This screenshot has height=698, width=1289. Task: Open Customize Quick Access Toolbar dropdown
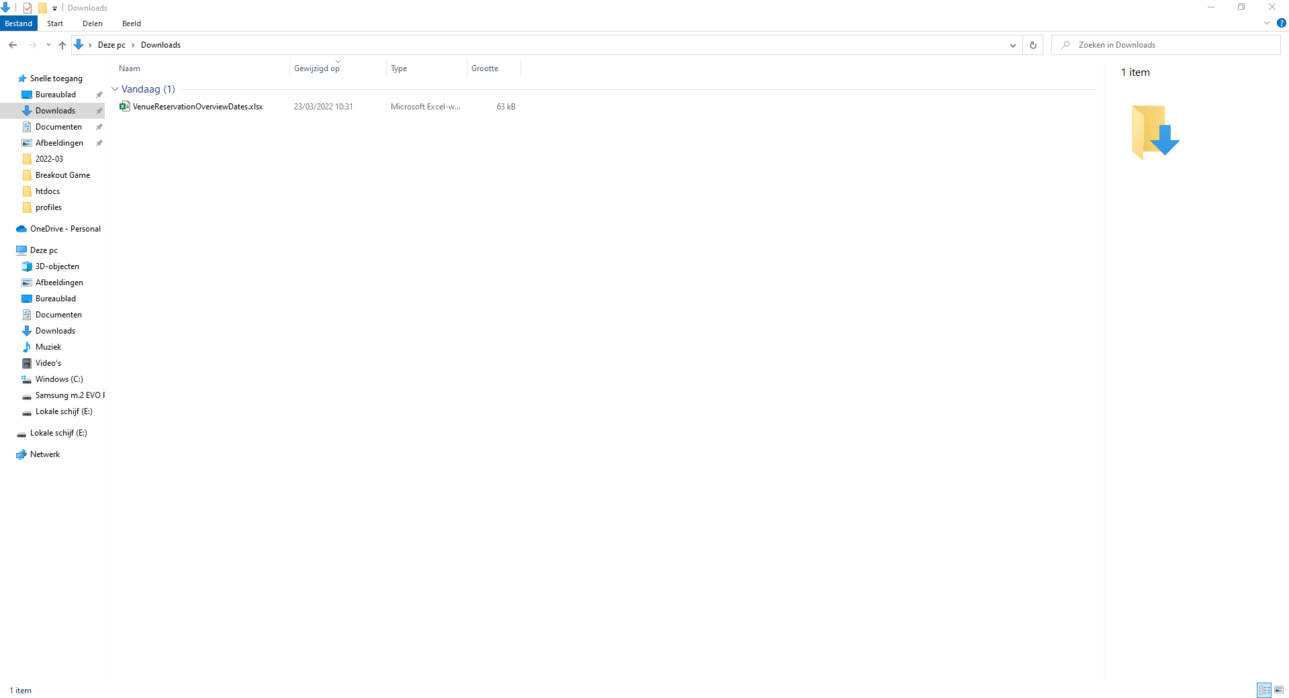point(55,9)
